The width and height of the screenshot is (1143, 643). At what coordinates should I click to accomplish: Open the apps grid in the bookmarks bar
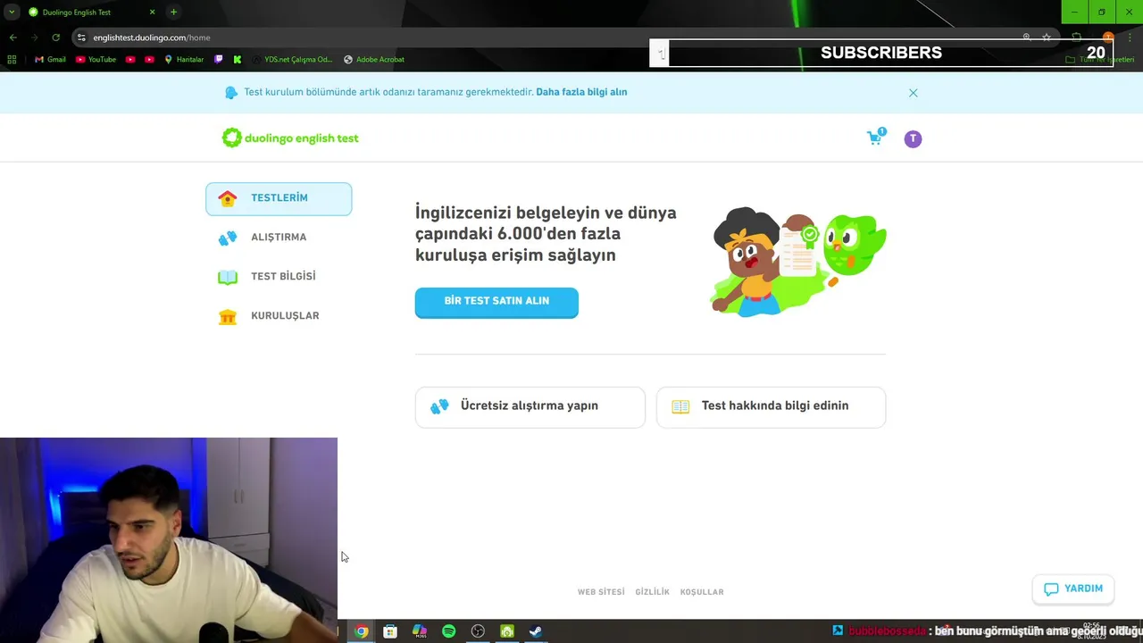(12, 60)
